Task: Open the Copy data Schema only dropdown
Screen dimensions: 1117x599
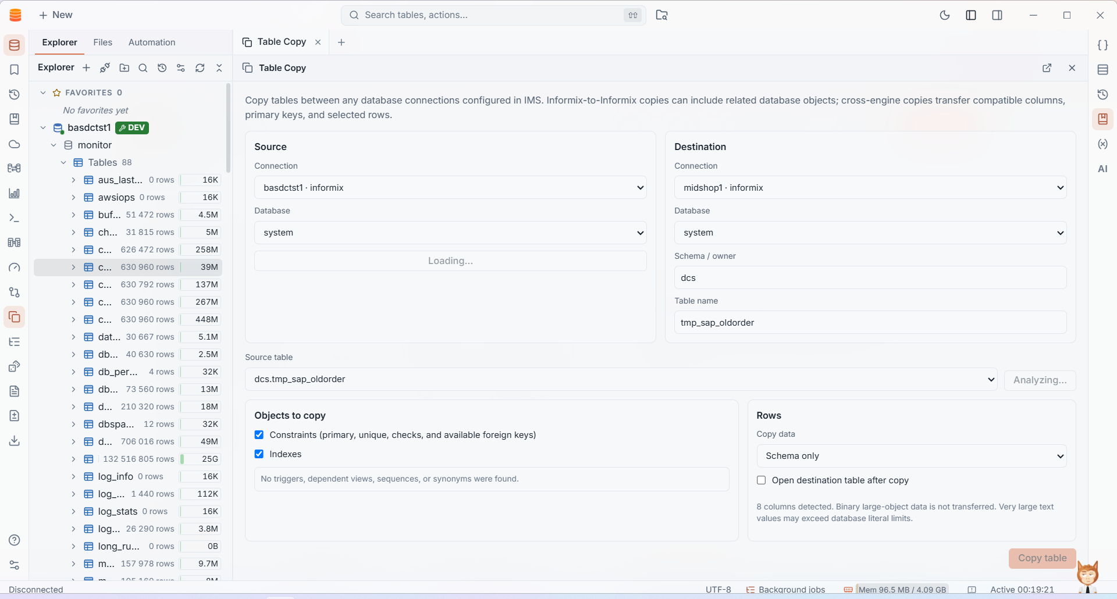Action: [912, 456]
